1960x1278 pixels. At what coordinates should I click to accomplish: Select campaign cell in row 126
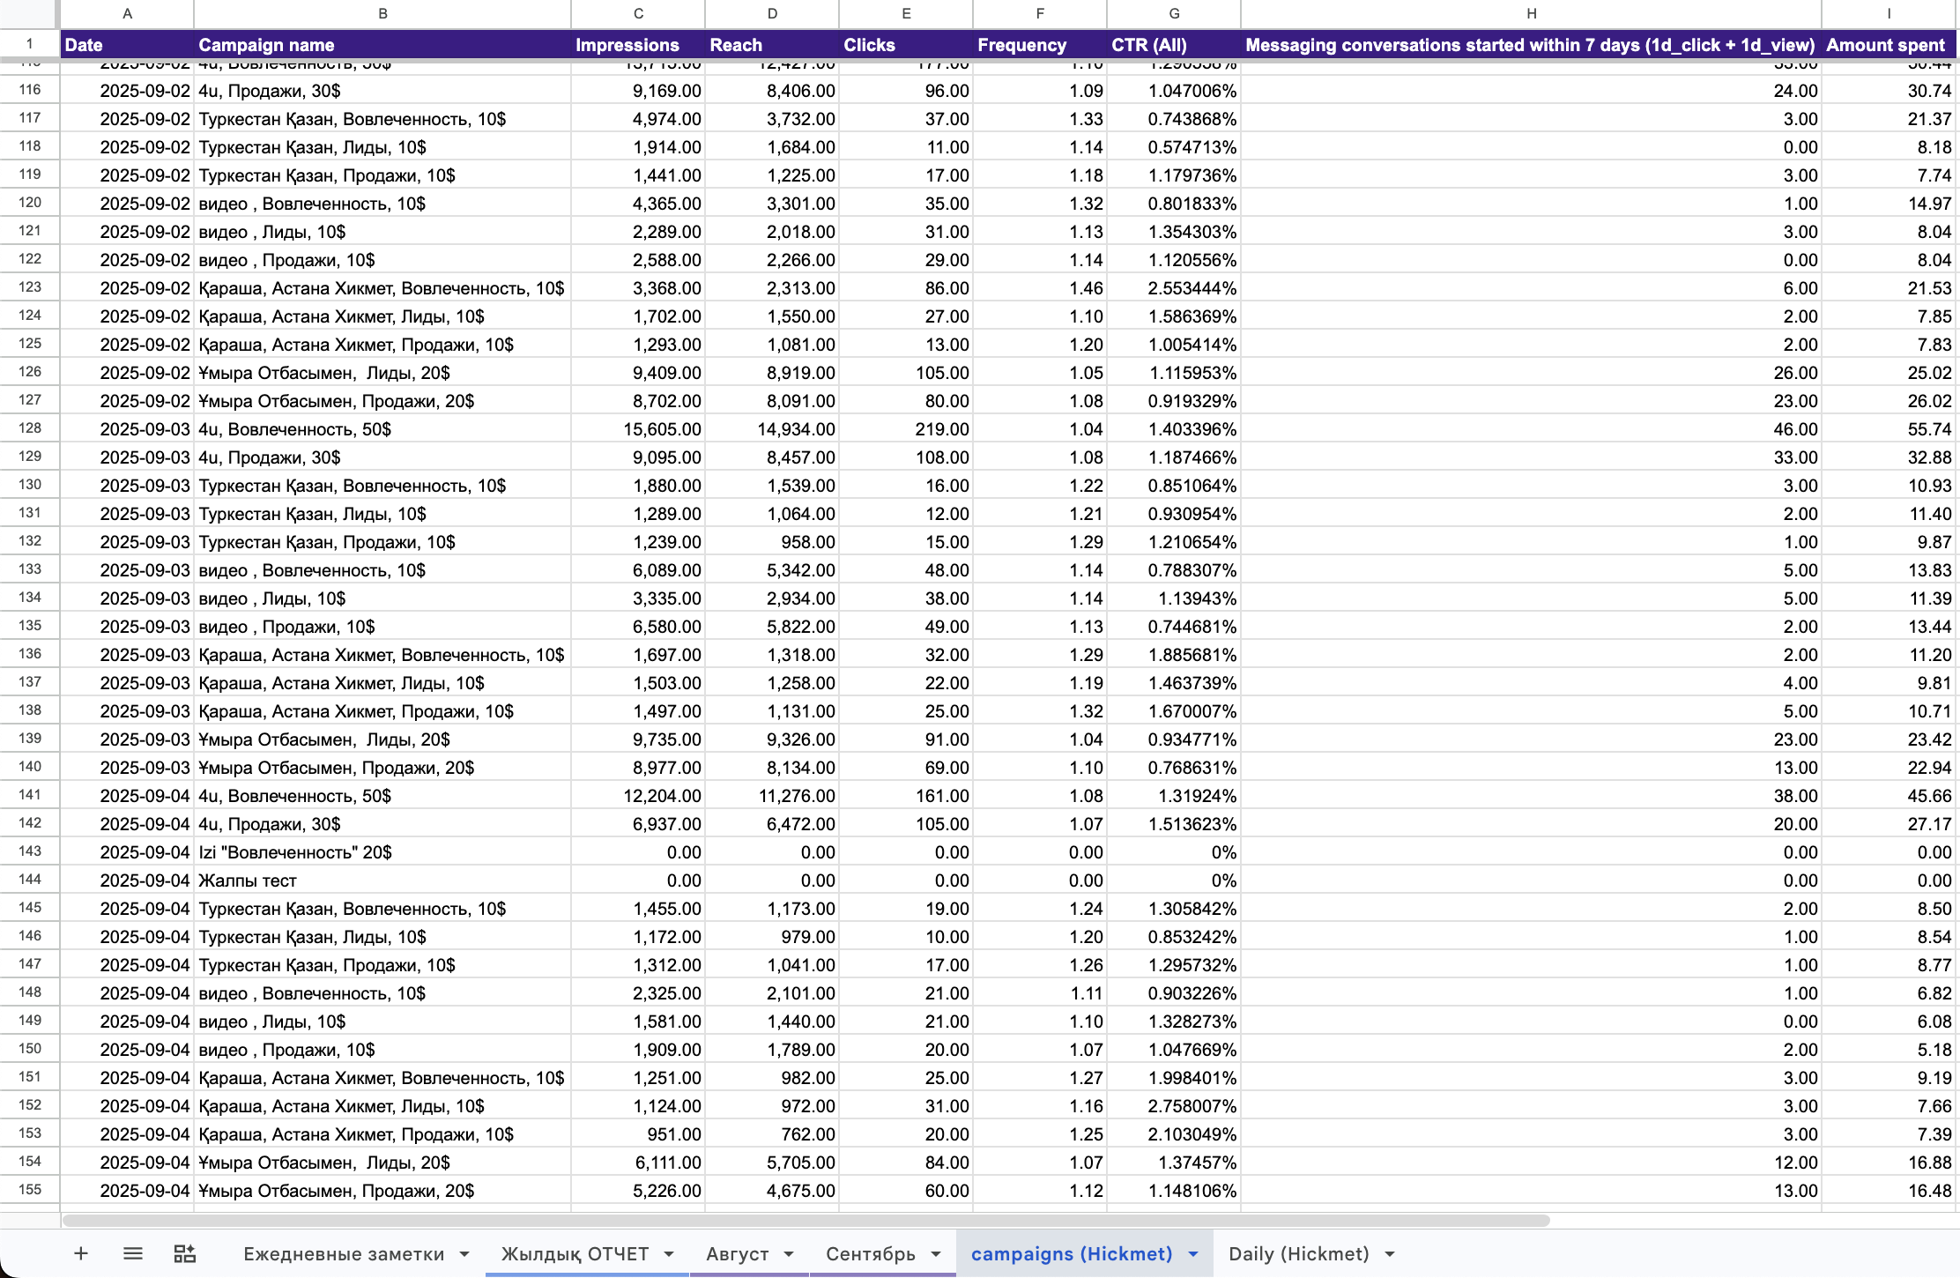[x=382, y=373]
